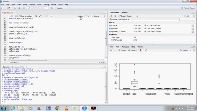Save the current document from main toolbar

(x=15, y=8)
